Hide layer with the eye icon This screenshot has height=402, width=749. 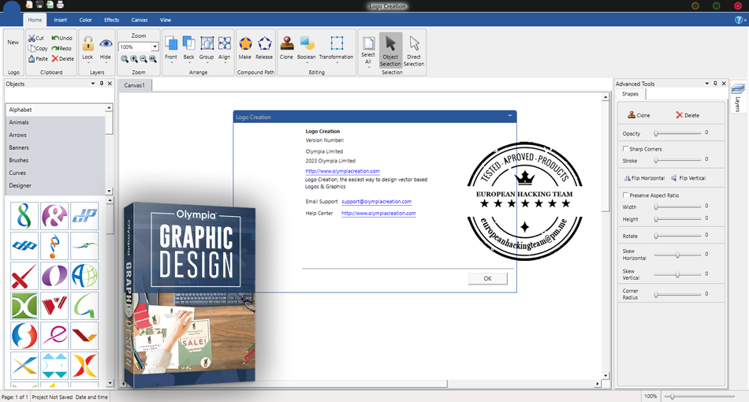click(106, 48)
